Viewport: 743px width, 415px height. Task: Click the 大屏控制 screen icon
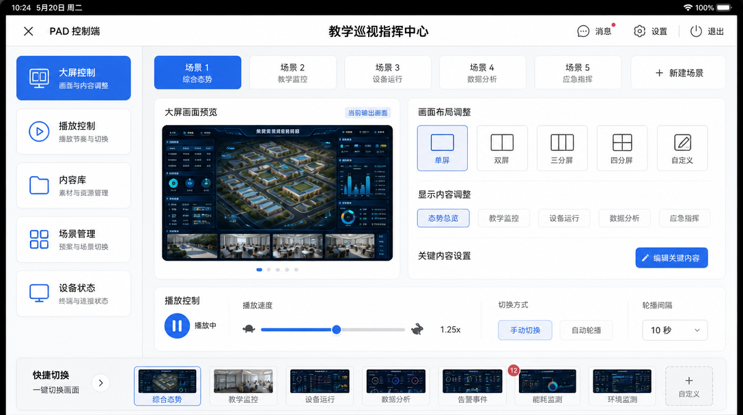point(39,78)
